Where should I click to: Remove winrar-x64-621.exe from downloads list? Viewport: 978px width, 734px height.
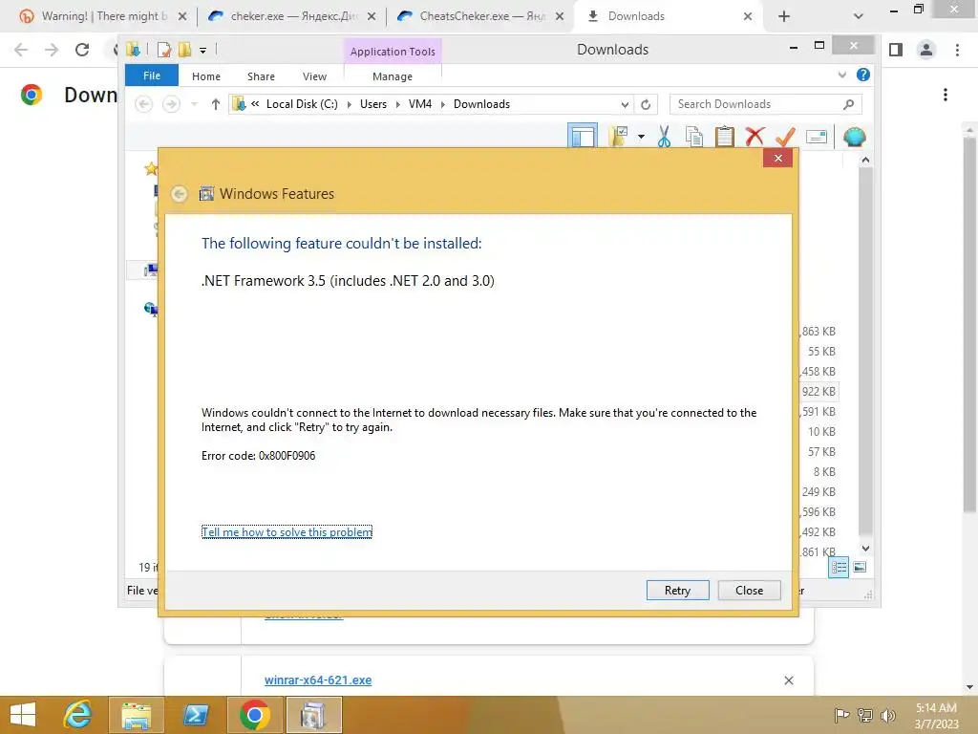[788, 680]
